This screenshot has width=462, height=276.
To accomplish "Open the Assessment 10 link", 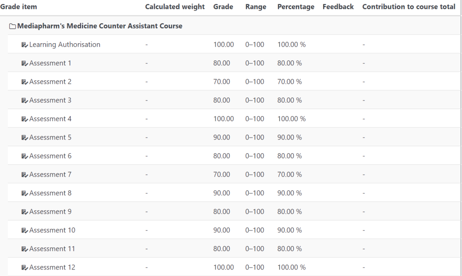I will point(52,230).
